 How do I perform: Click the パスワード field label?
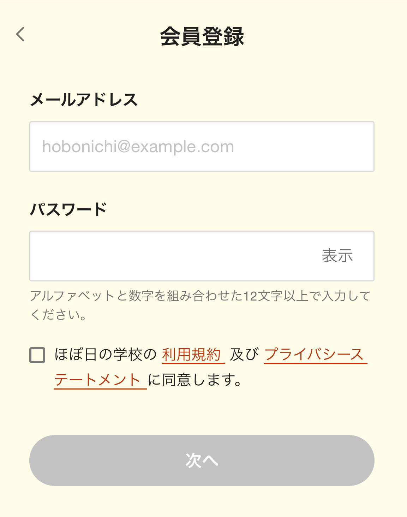coord(68,209)
